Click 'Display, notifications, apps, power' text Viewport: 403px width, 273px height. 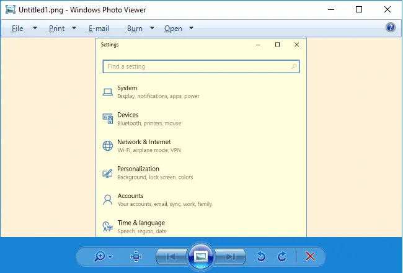tap(158, 96)
